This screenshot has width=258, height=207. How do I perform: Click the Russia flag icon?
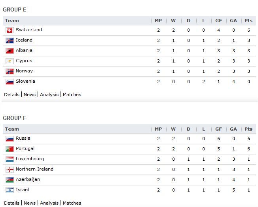coord(9,139)
